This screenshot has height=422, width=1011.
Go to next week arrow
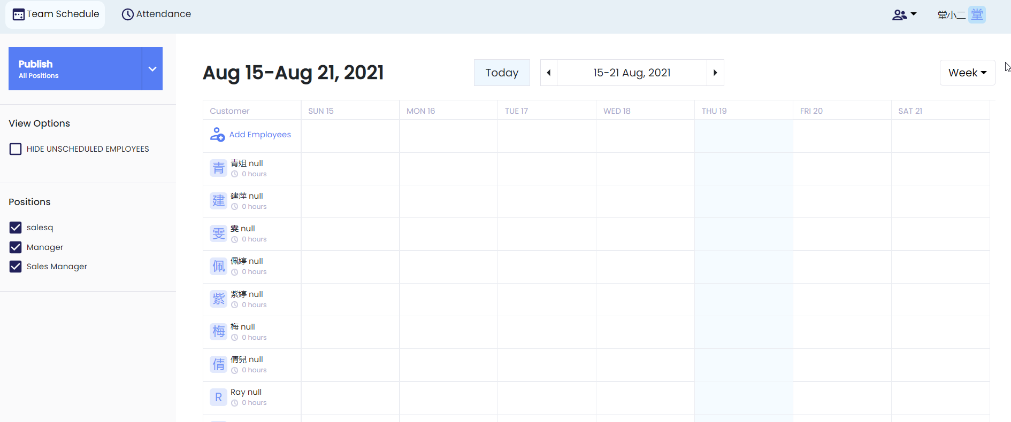pos(715,73)
